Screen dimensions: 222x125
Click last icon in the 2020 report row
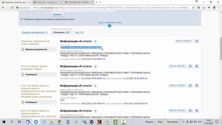197,85
